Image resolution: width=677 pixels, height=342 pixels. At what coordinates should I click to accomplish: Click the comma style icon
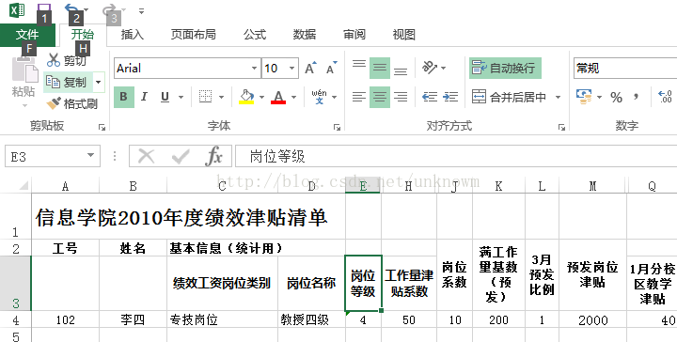[636, 97]
